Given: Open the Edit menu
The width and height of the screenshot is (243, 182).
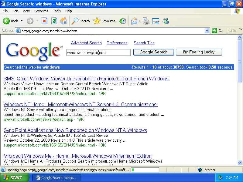Looking at the screenshot, I should click(15, 11).
